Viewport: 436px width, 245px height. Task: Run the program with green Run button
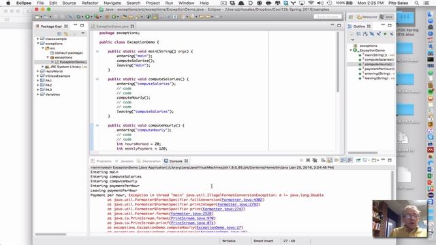tap(87, 16)
